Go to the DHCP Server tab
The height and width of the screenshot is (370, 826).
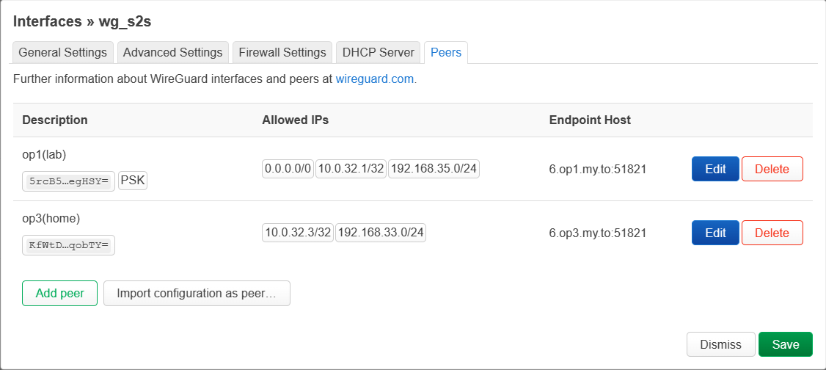tap(379, 53)
